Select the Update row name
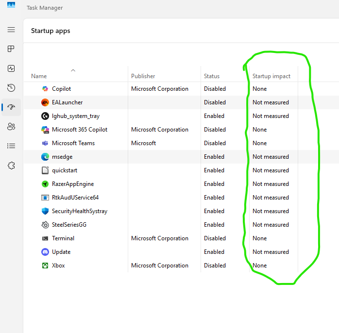 (x=61, y=252)
